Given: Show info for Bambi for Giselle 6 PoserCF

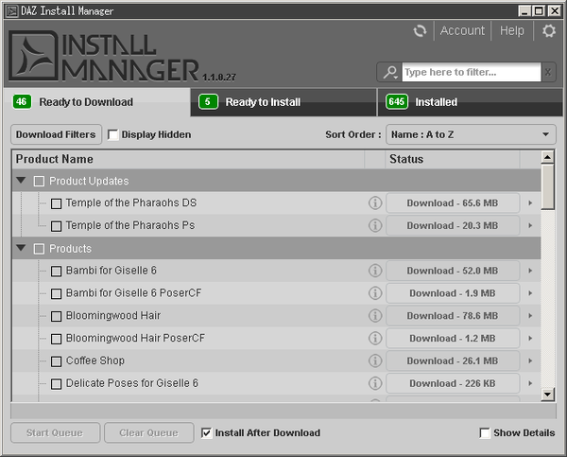Looking at the screenshot, I should point(375,293).
